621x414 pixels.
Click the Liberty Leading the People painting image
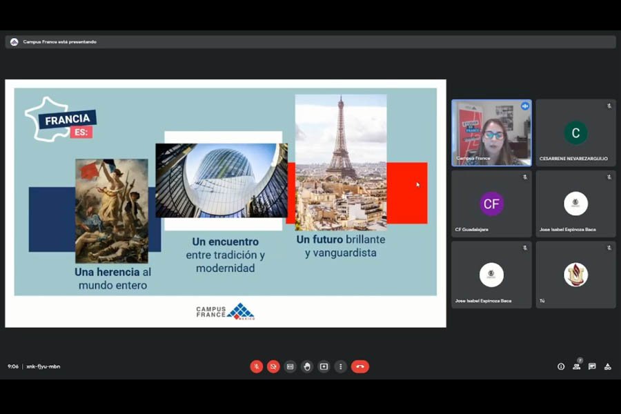coord(112,211)
